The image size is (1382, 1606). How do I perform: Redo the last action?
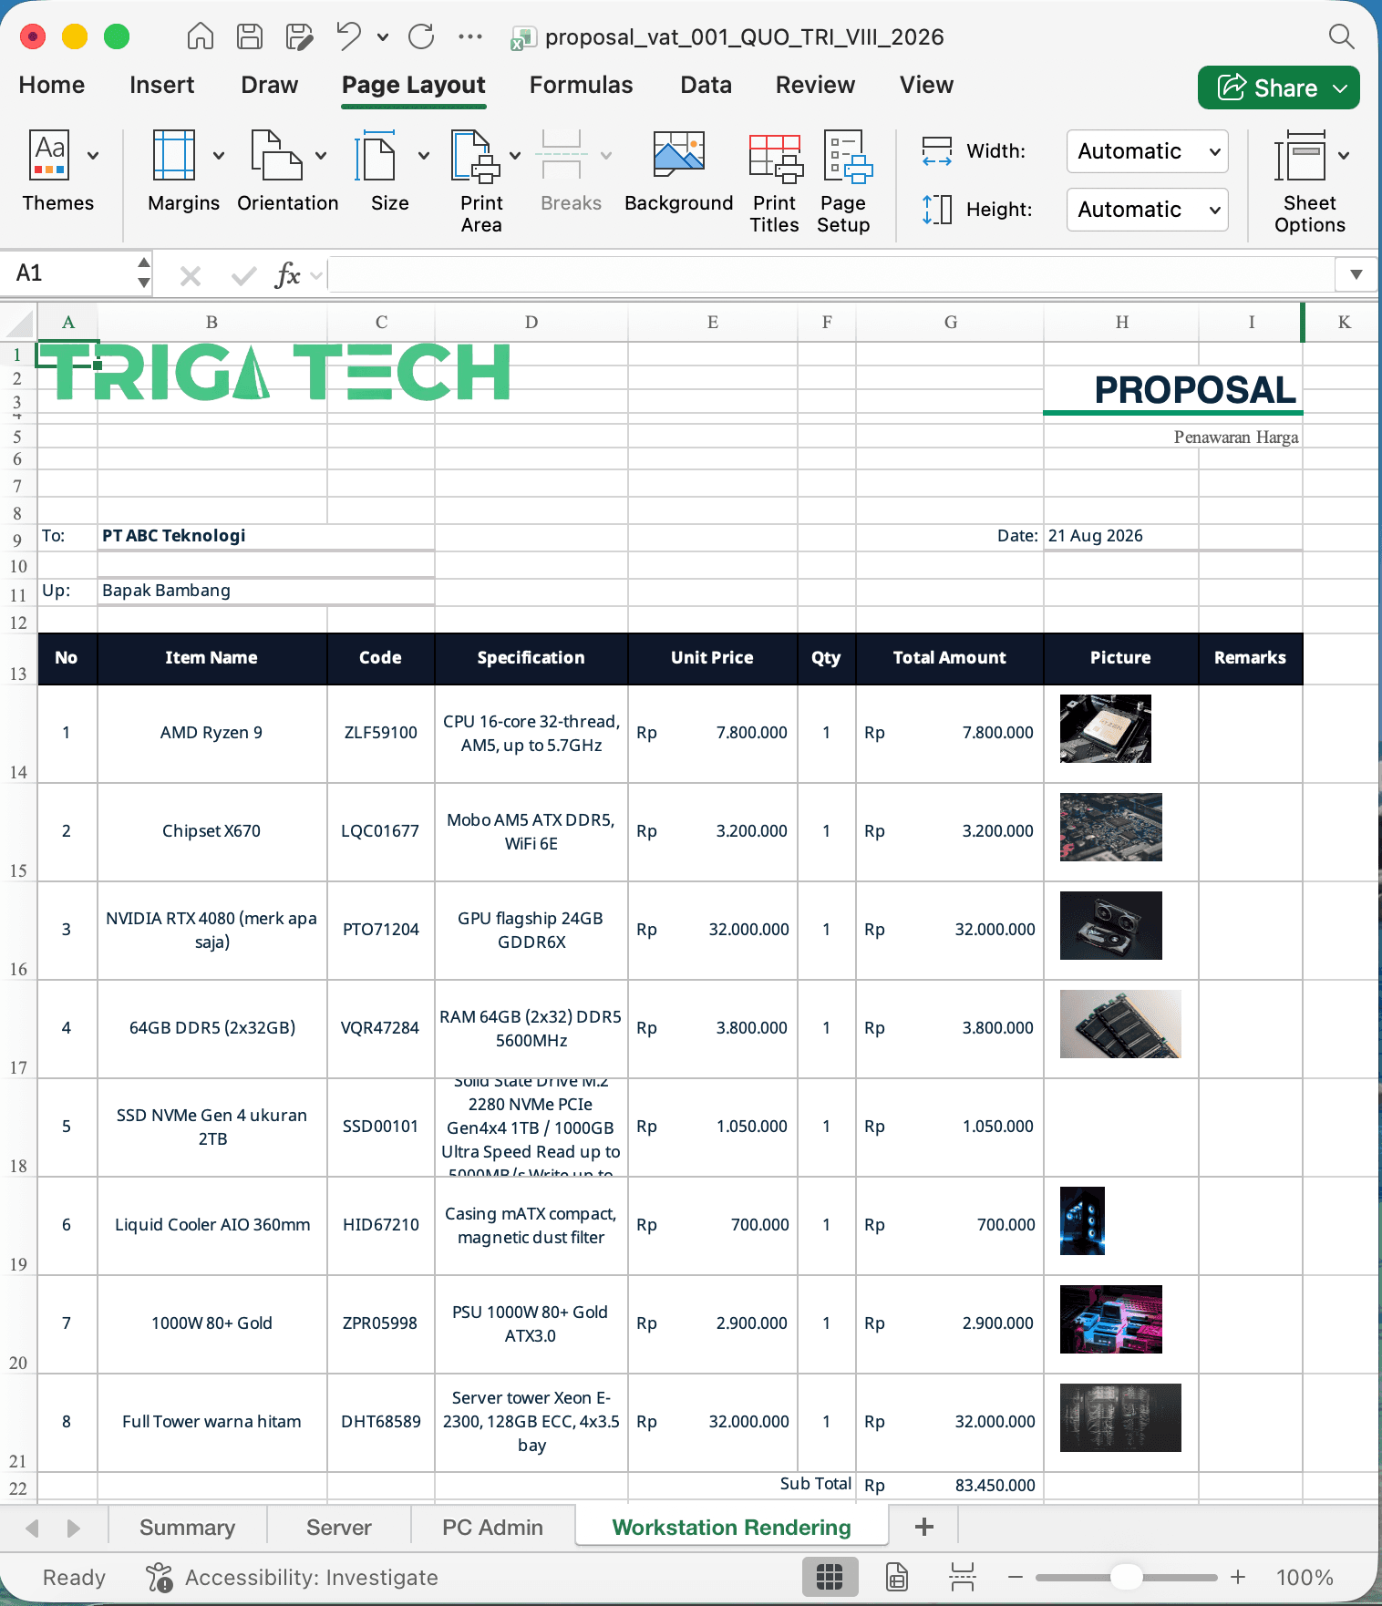[x=421, y=36]
